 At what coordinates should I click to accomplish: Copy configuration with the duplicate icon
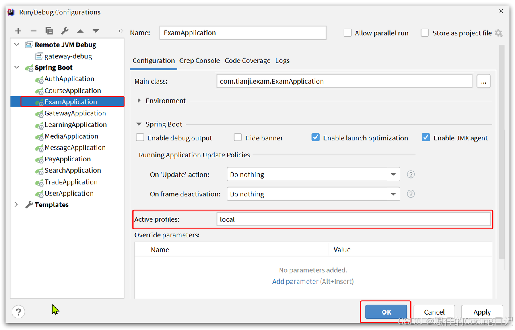coord(49,31)
